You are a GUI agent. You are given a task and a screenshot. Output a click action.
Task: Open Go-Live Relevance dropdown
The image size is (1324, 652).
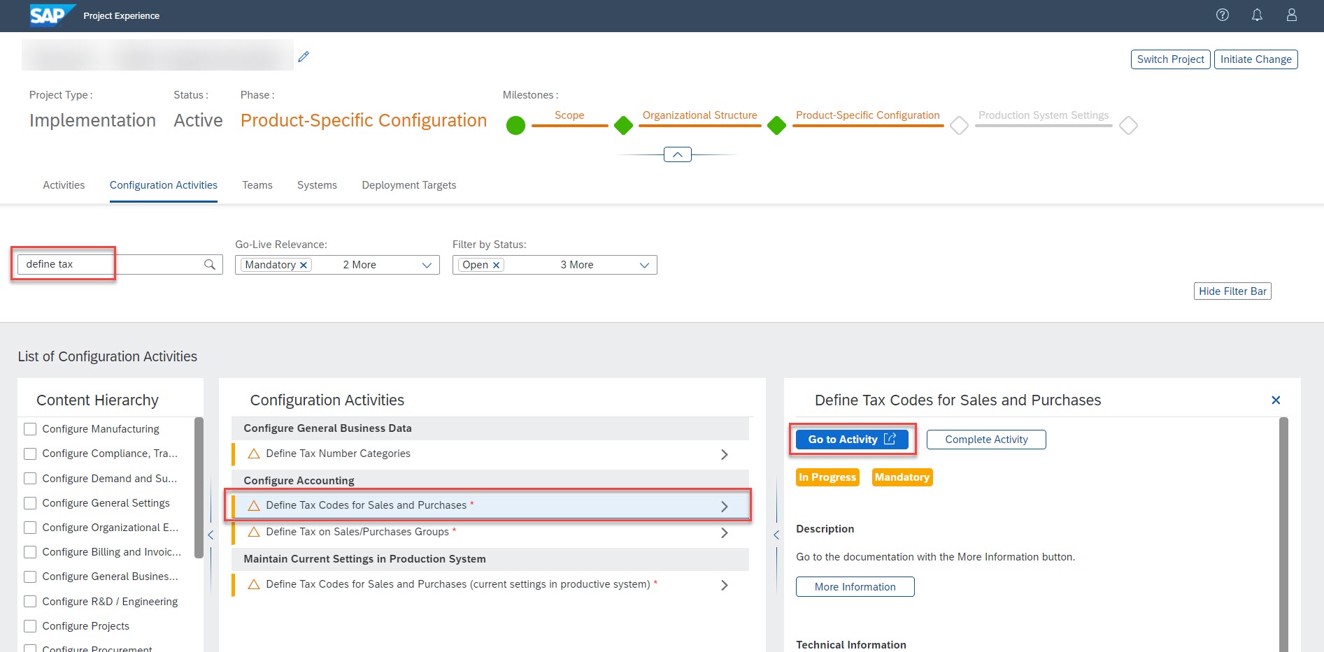(x=427, y=265)
